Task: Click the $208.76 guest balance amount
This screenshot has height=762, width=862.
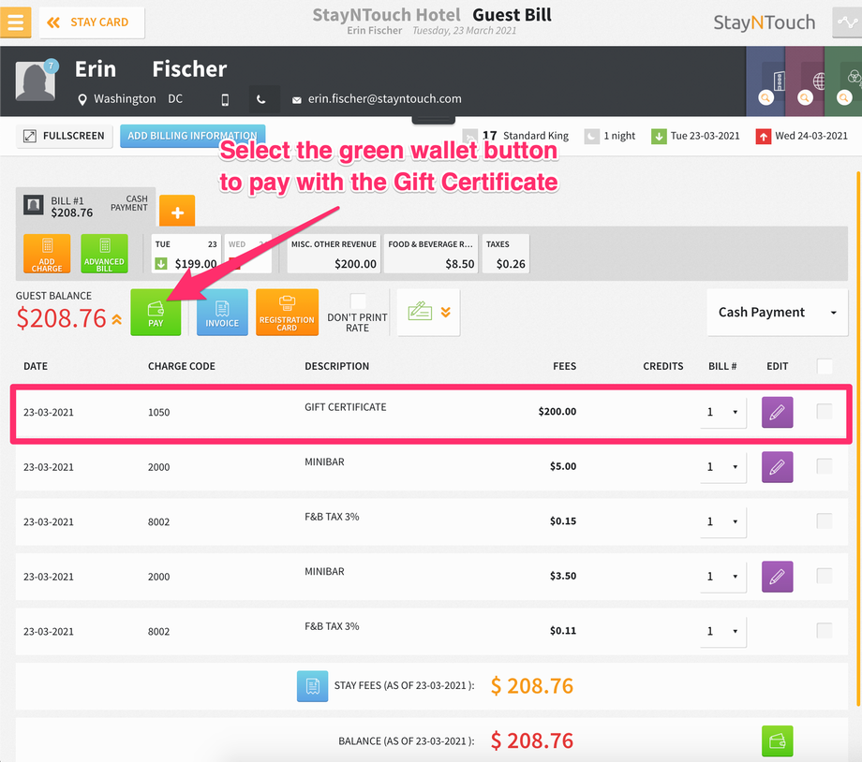Action: [x=62, y=318]
